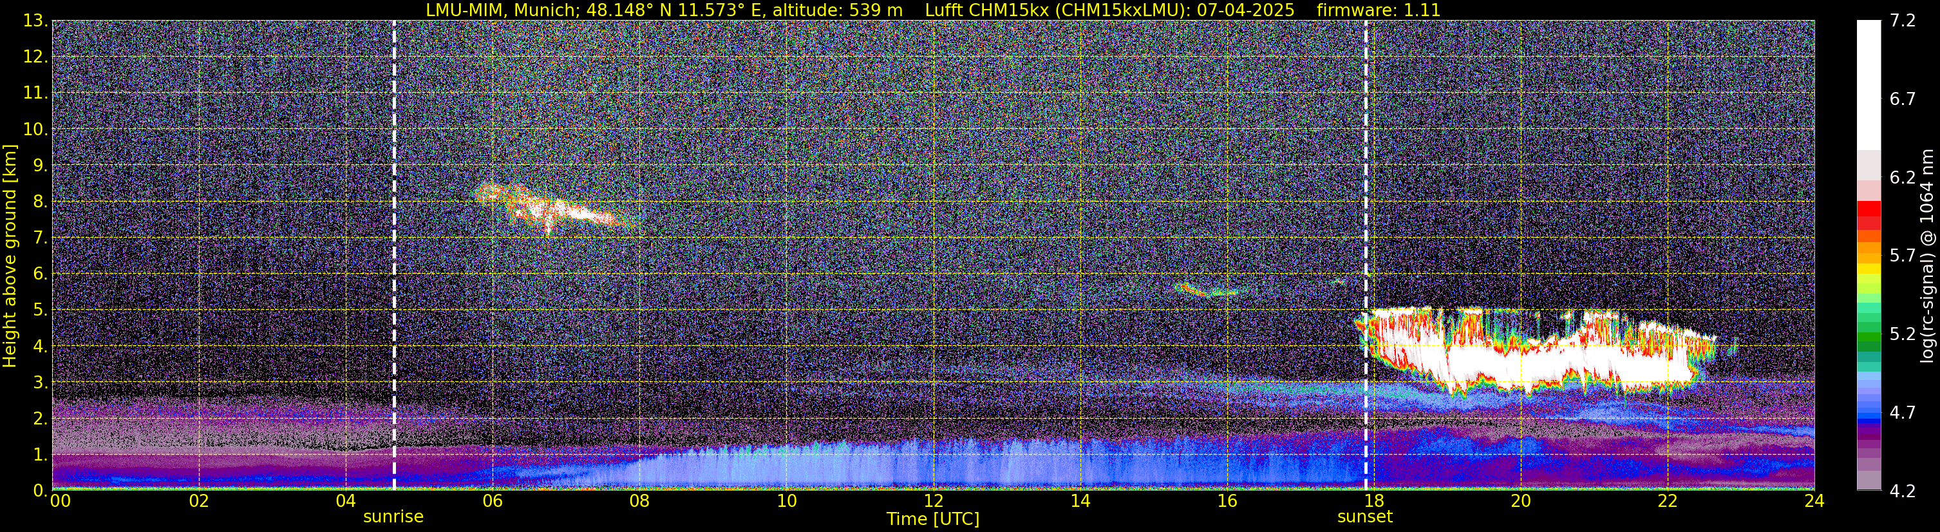Image resolution: width=1940 pixels, height=532 pixels.
Task: Click the '02' time axis tick label
Action: click(x=199, y=502)
